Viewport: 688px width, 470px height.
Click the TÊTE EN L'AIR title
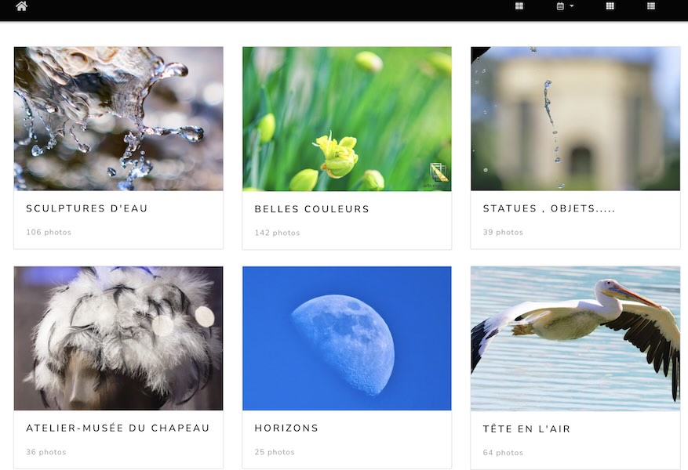[526, 428]
